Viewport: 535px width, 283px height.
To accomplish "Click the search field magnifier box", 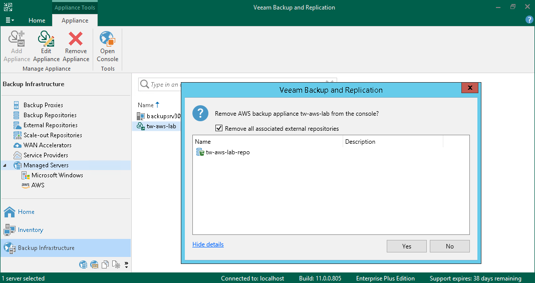I will tap(145, 84).
